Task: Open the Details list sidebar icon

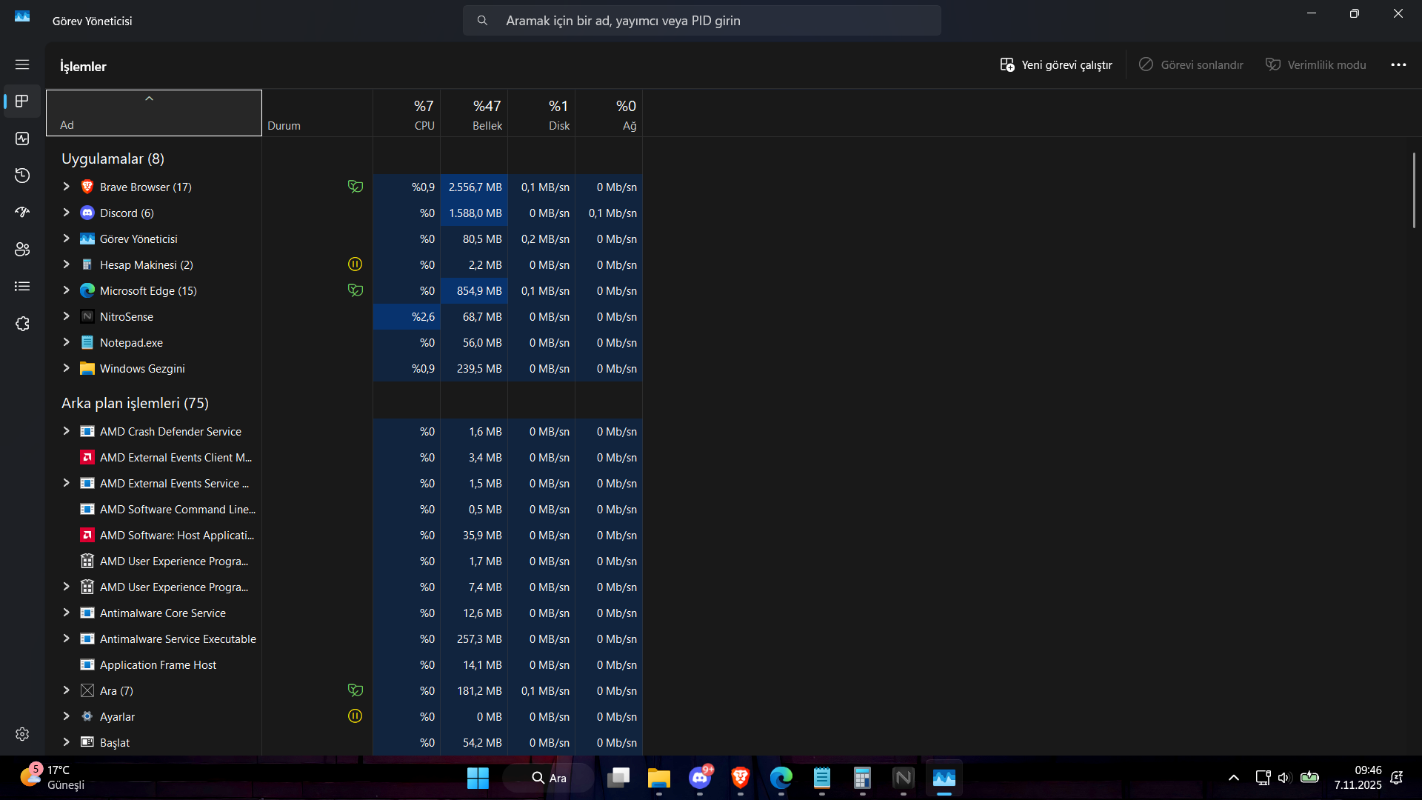Action: [x=22, y=287]
